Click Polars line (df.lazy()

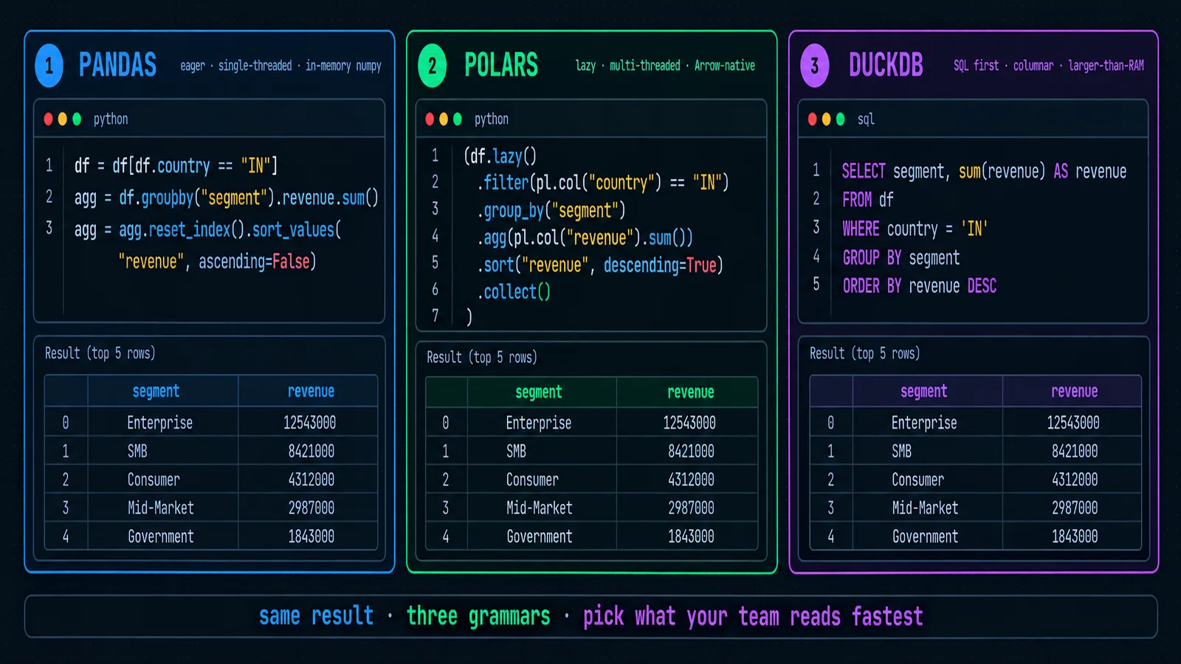(x=500, y=156)
